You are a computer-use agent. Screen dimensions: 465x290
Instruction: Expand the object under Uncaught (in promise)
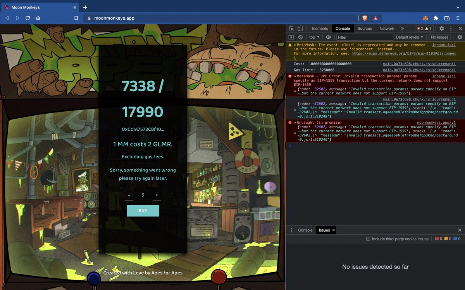click(x=295, y=133)
